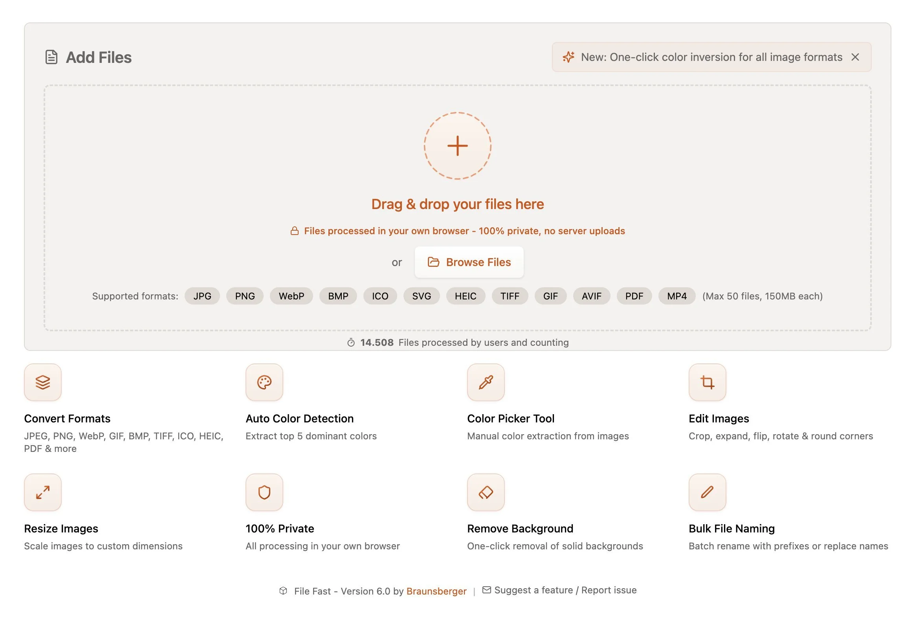Click the JPG format badge
913x635 pixels.
(202, 296)
